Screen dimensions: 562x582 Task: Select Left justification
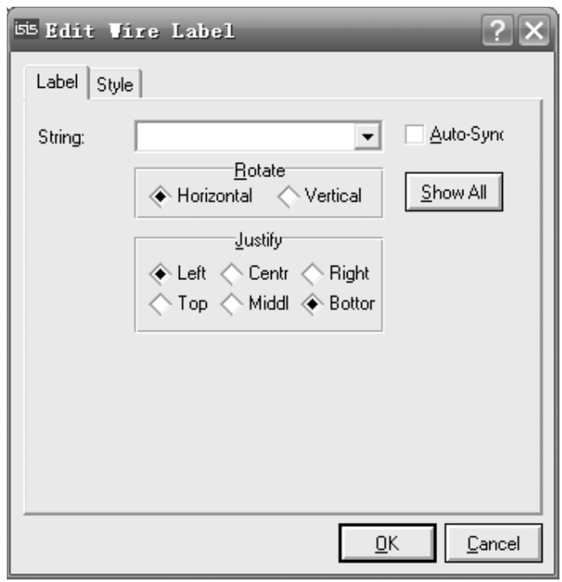point(159,273)
